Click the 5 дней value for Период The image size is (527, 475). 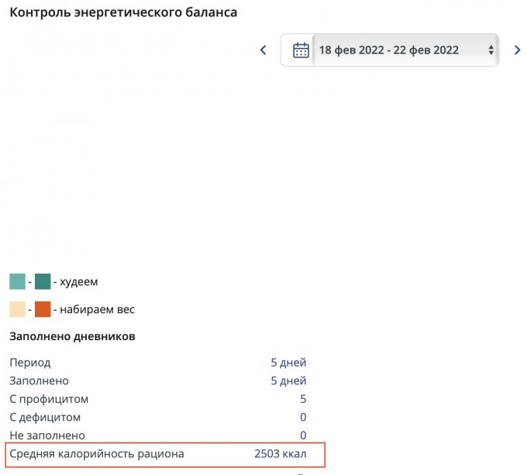pos(288,362)
